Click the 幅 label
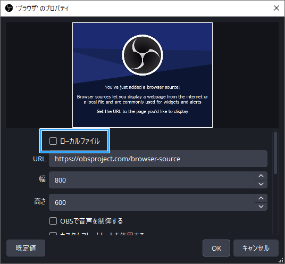 pyautogui.click(x=43, y=179)
